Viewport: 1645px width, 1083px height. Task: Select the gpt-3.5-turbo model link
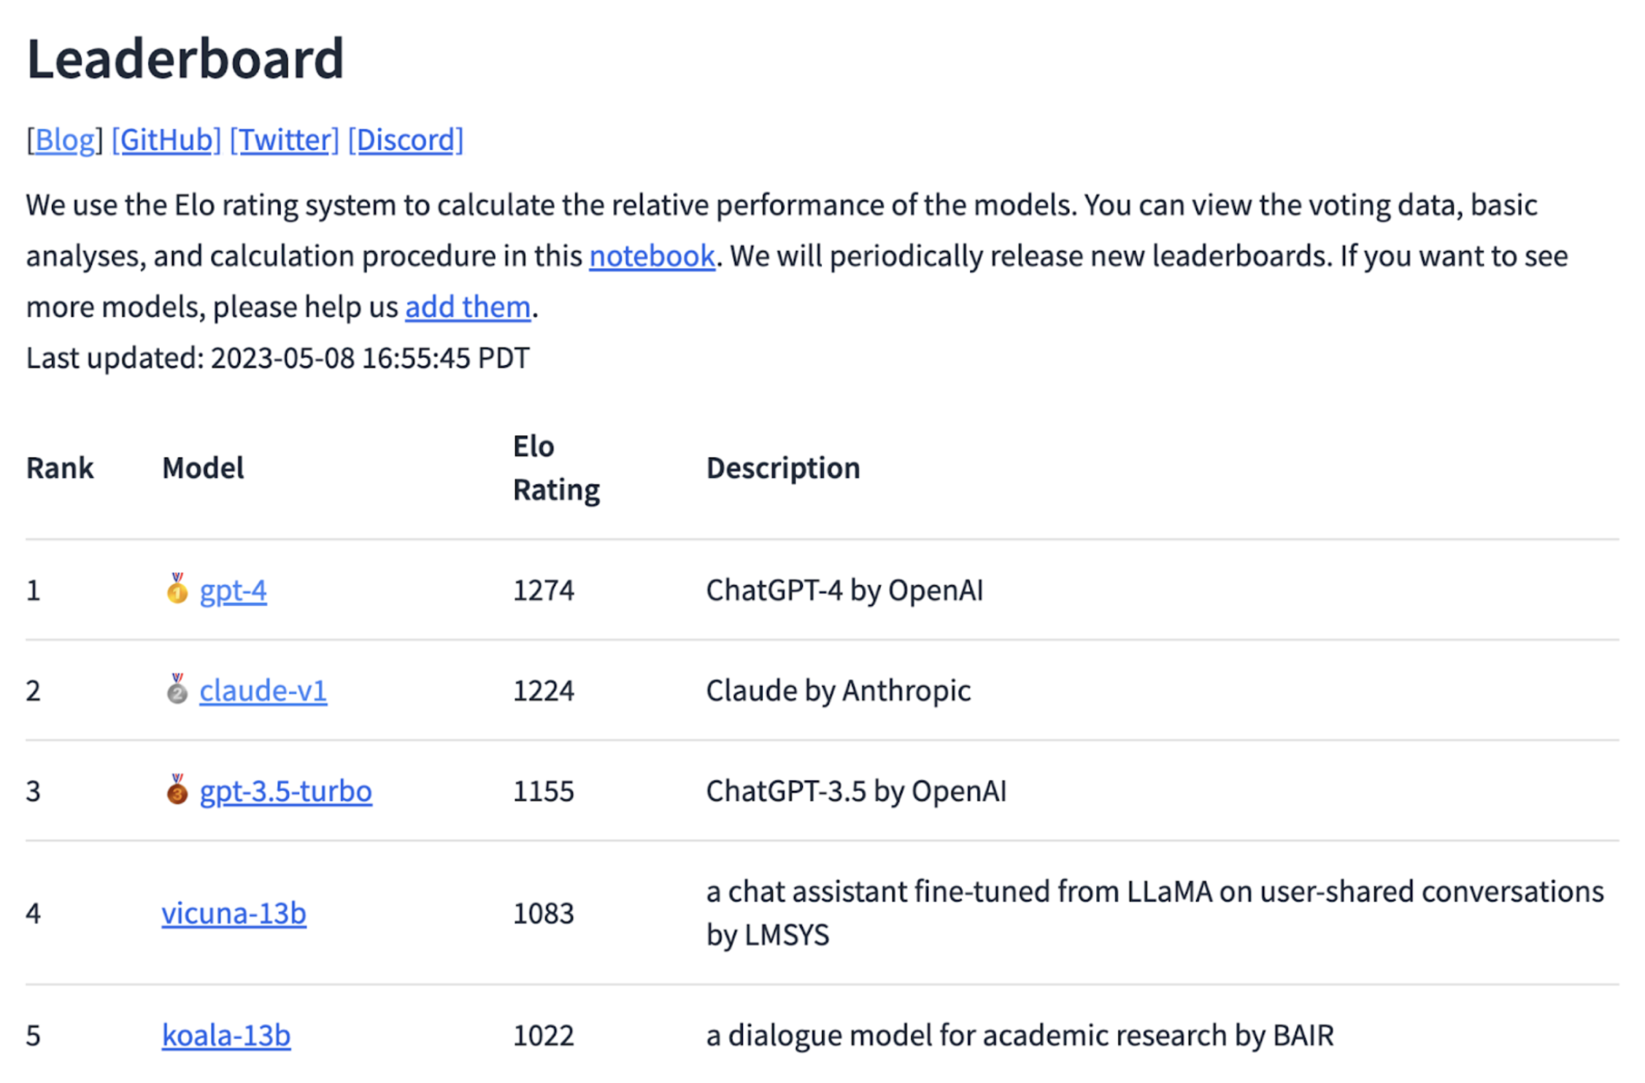[x=286, y=791]
